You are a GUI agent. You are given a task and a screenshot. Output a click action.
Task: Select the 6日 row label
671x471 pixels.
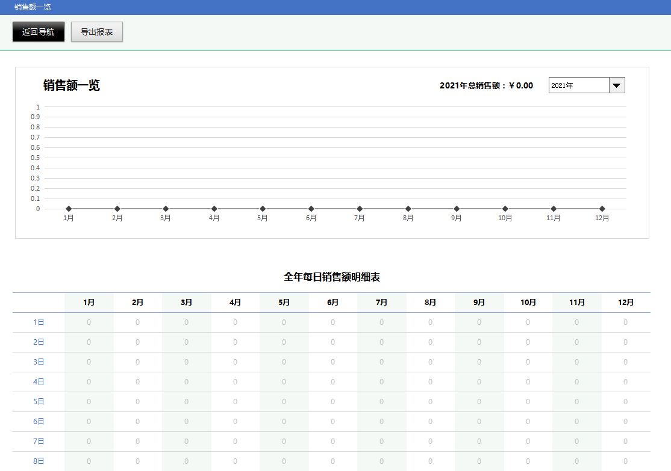(x=39, y=422)
